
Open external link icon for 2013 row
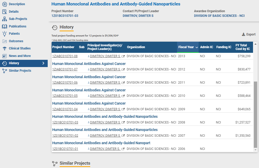[x=123, y=56]
